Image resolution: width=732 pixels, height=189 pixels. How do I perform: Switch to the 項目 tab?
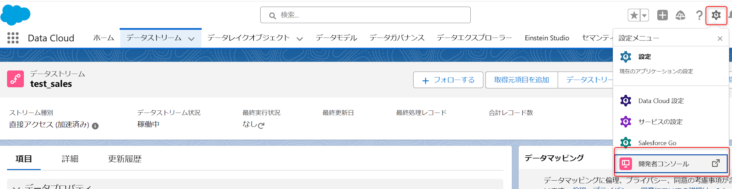click(x=24, y=159)
